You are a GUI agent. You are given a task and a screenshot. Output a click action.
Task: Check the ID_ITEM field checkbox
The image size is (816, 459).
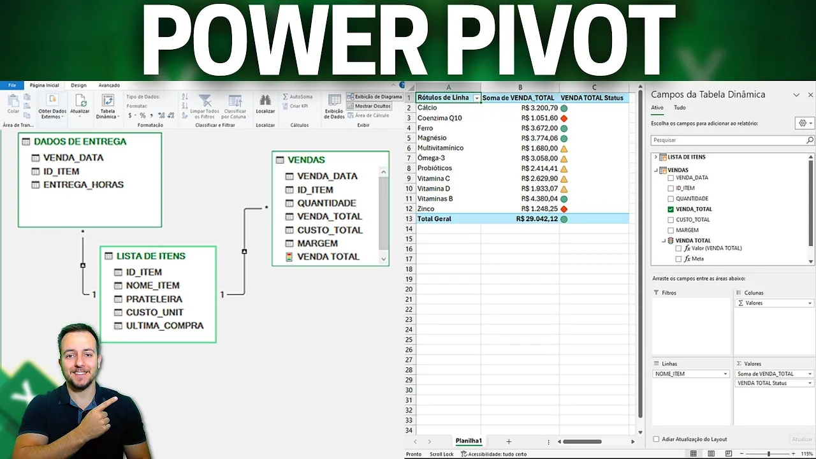(x=671, y=188)
